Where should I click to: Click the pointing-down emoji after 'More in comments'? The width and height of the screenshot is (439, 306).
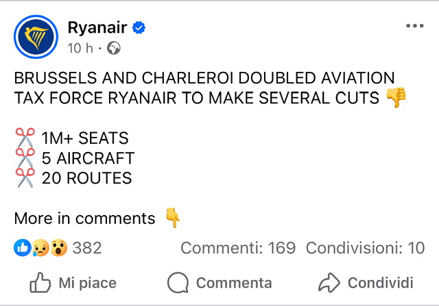(x=173, y=218)
